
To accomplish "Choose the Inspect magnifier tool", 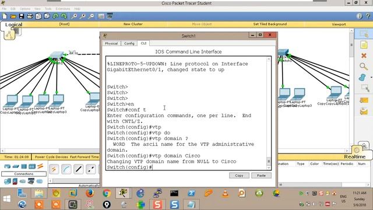I will [x=364, y=66].
